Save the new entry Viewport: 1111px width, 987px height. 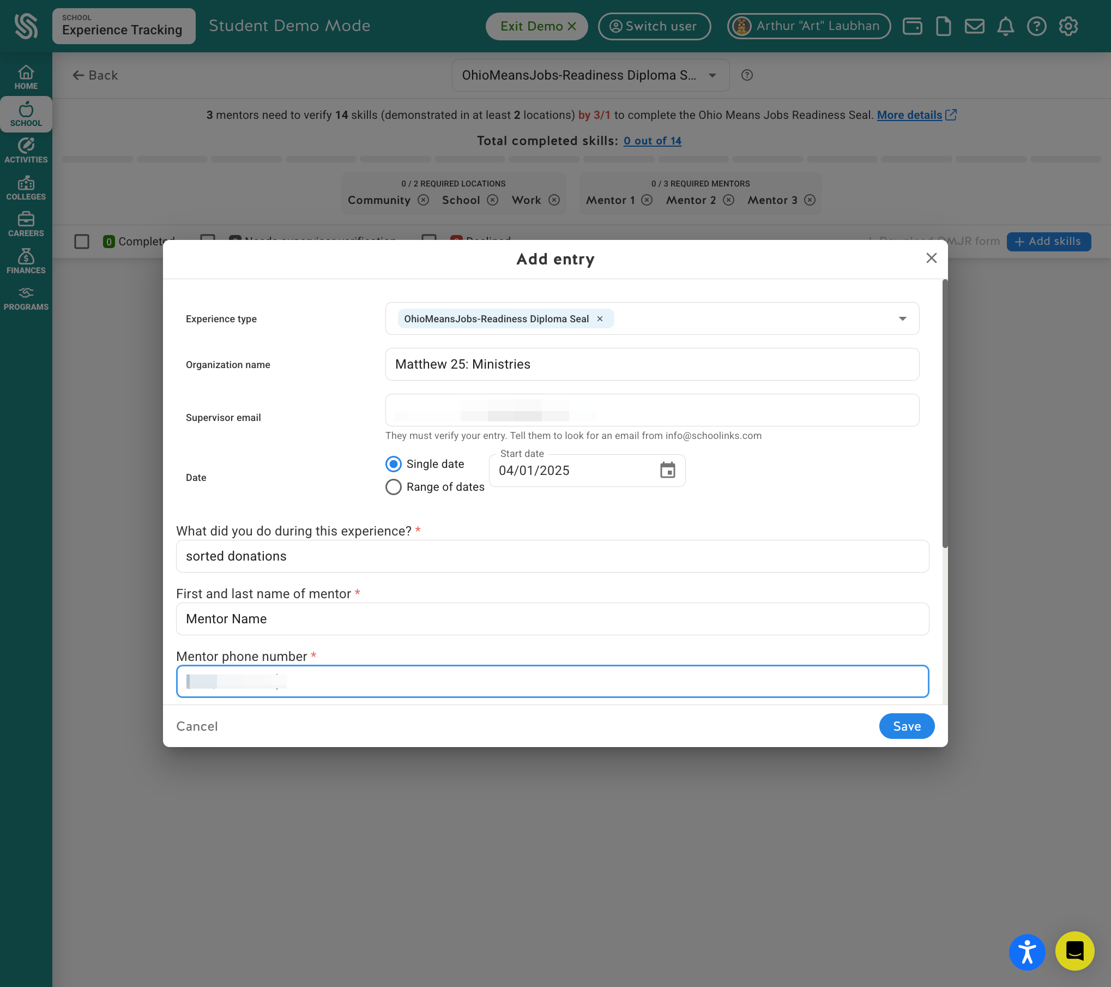pyautogui.click(x=907, y=726)
